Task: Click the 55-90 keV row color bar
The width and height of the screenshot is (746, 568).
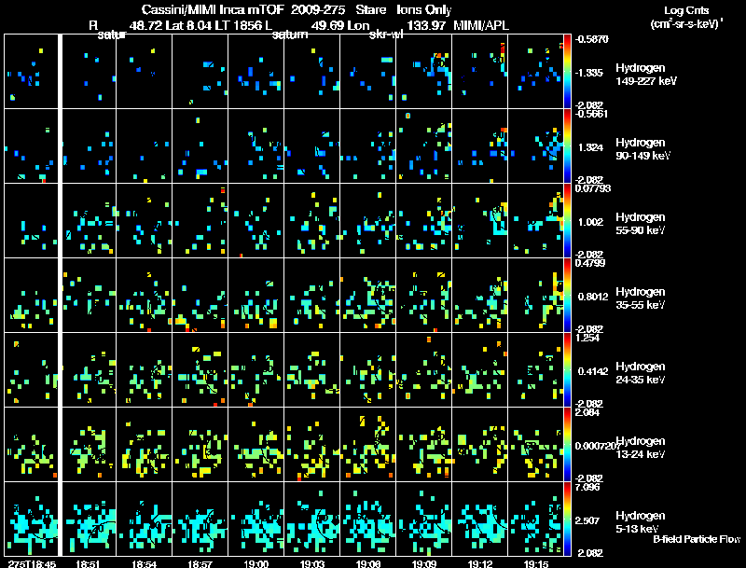Action: 567,221
